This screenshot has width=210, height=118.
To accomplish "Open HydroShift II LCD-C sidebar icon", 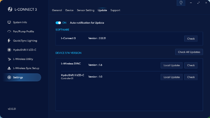I will tap(9, 50).
